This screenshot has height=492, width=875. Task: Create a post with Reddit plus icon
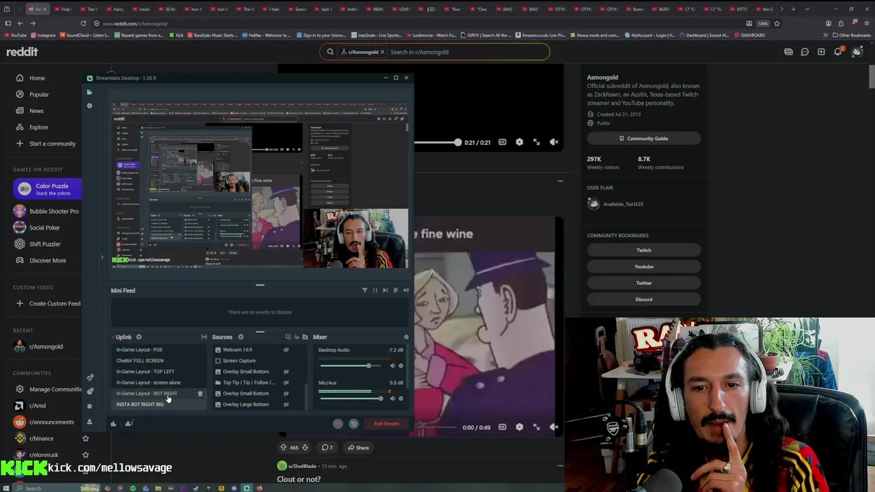[x=821, y=52]
